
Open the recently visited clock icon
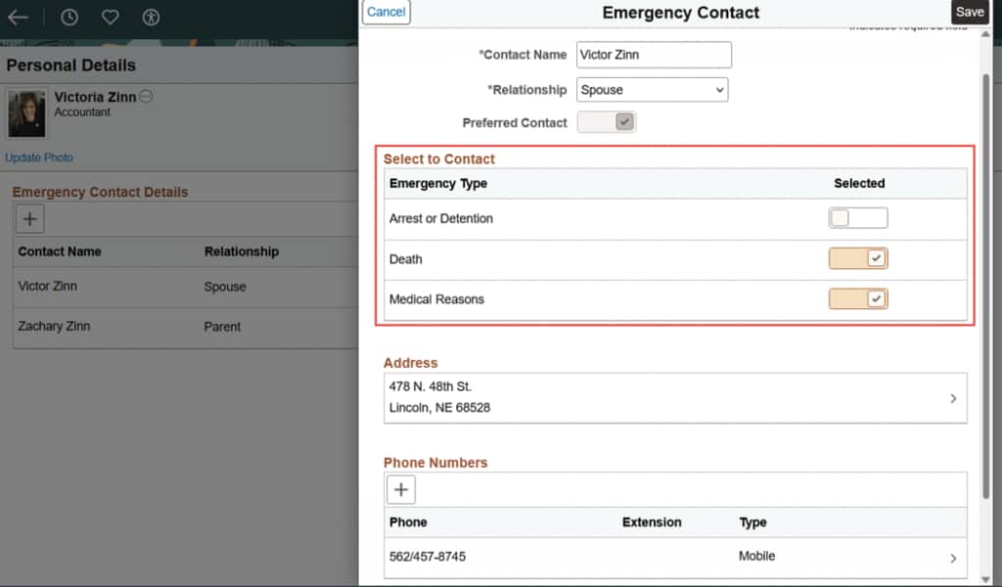tap(69, 18)
